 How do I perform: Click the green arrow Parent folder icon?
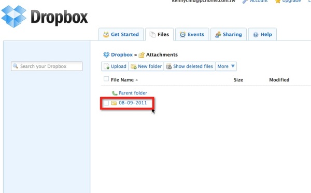pyautogui.click(x=115, y=93)
